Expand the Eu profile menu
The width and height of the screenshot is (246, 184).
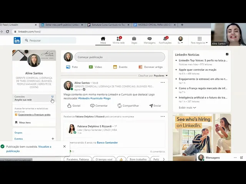pos(180,40)
